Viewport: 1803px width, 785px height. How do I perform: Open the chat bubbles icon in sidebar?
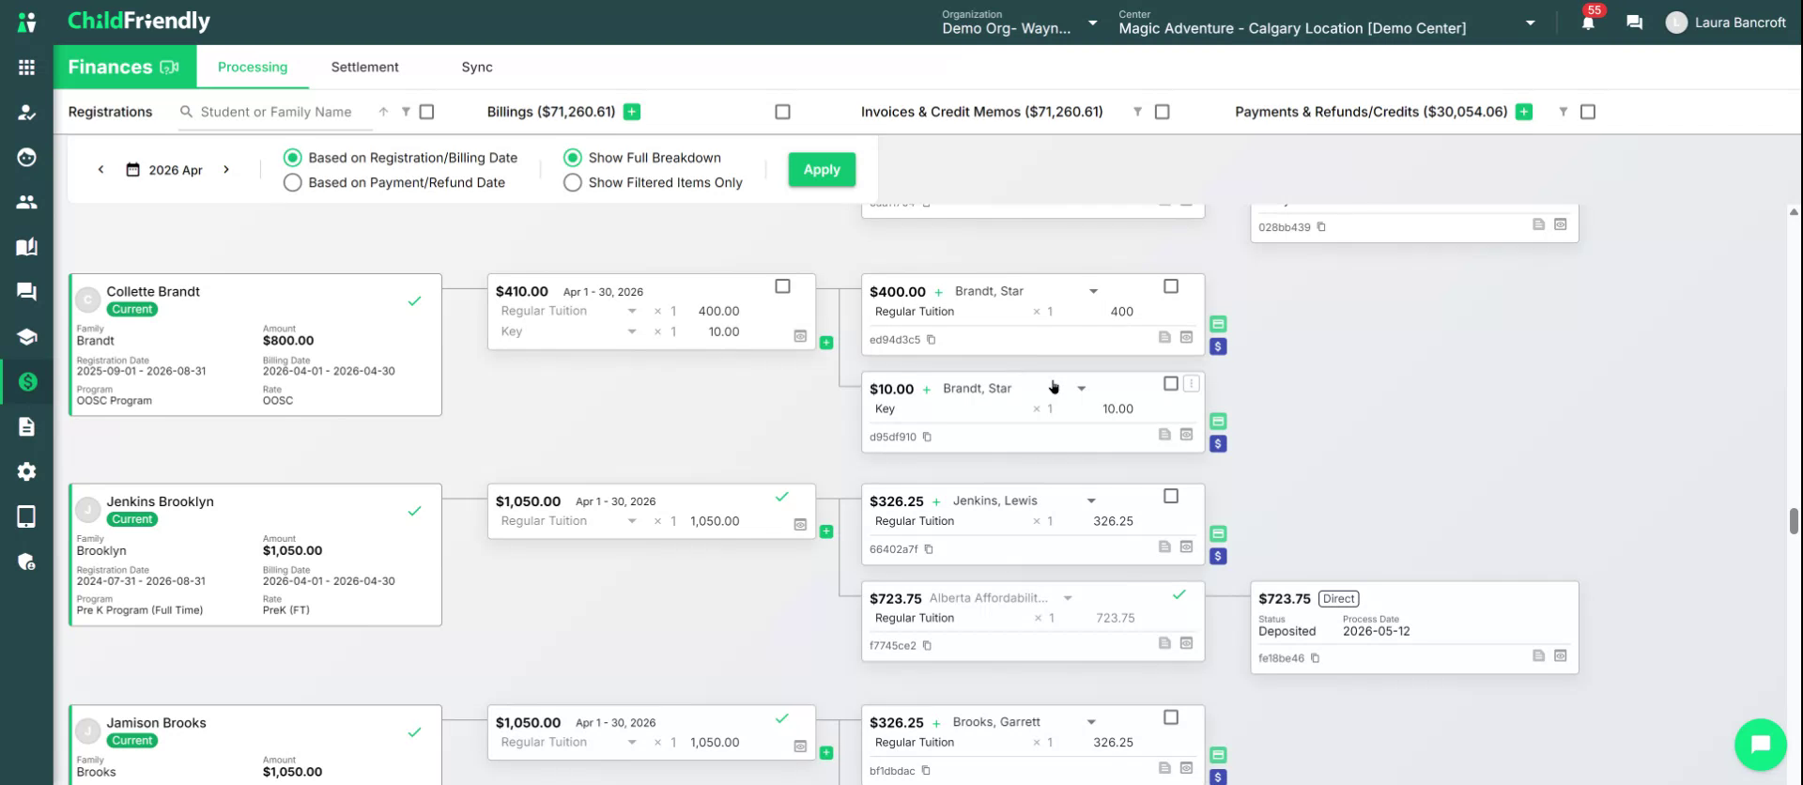pos(26,292)
